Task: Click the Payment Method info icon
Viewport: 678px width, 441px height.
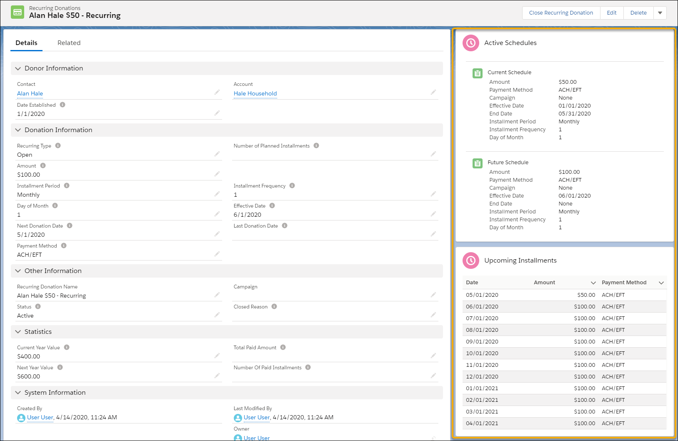Action: pyautogui.click(x=64, y=246)
